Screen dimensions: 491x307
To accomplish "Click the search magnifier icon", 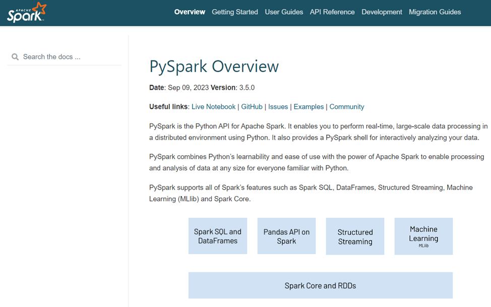I will [x=15, y=57].
